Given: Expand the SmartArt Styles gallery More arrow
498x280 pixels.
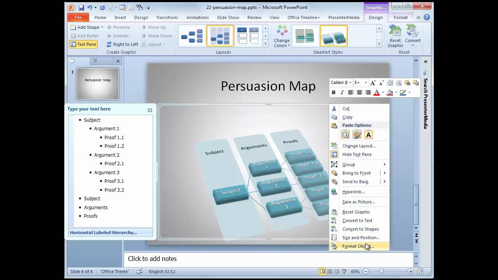Looking at the screenshot, I should pyautogui.click(x=379, y=44).
